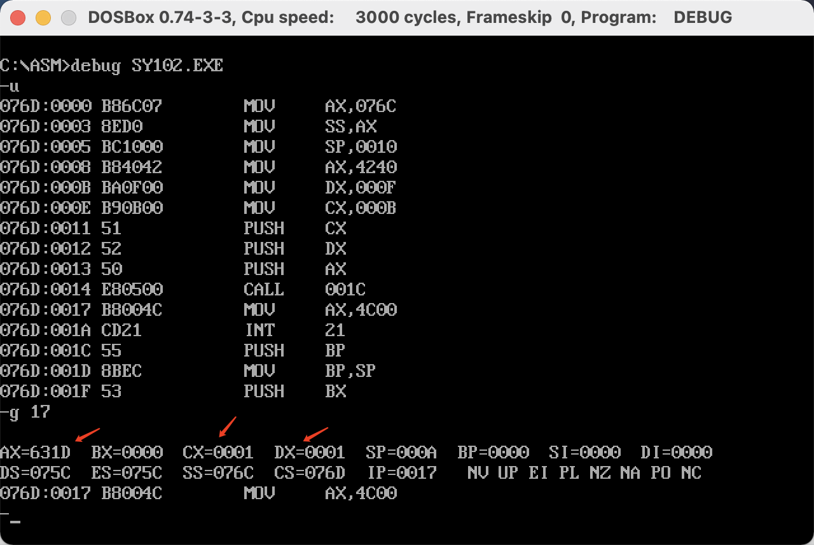The image size is (814, 545).
Task: Click the AX=631D register value
Action: [36, 453]
